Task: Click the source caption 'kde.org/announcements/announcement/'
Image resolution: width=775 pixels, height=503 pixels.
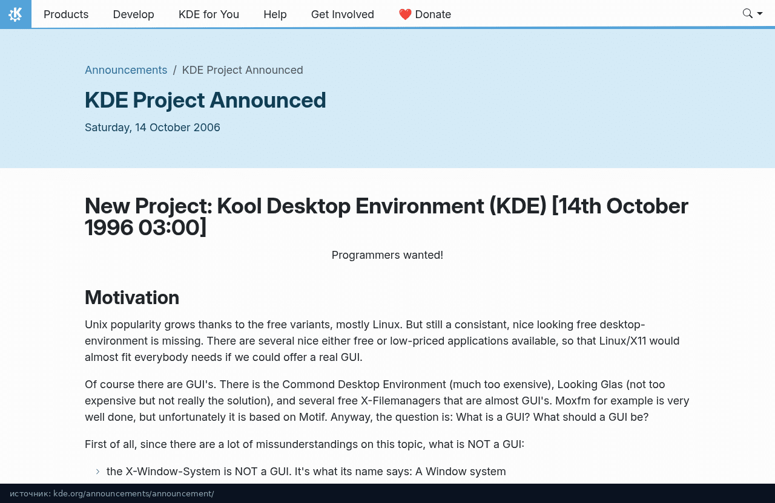Action: tap(134, 494)
